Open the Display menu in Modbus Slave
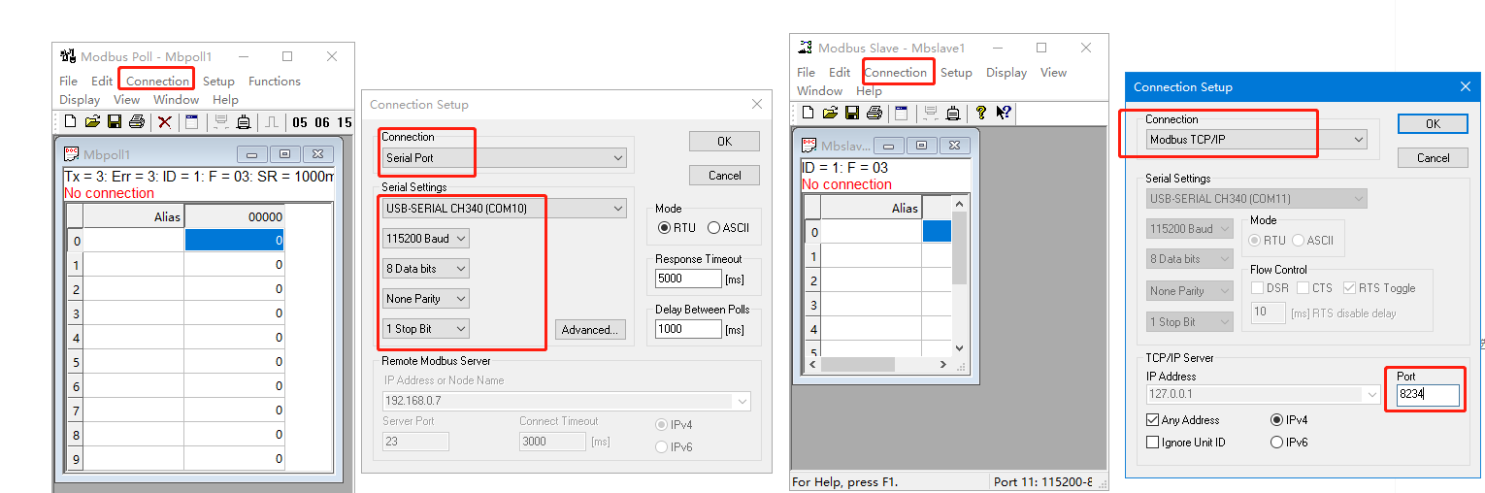 click(x=1006, y=73)
